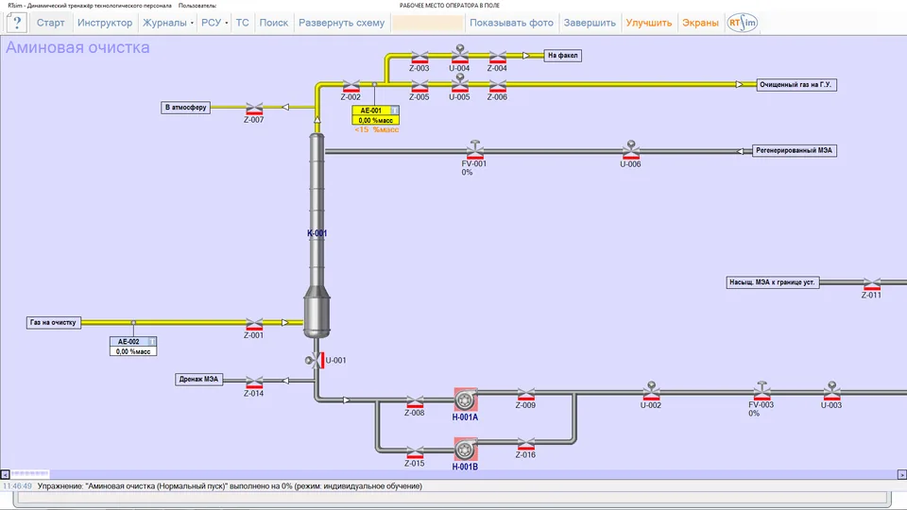Click Завершить to finish exercise

[x=590, y=23]
